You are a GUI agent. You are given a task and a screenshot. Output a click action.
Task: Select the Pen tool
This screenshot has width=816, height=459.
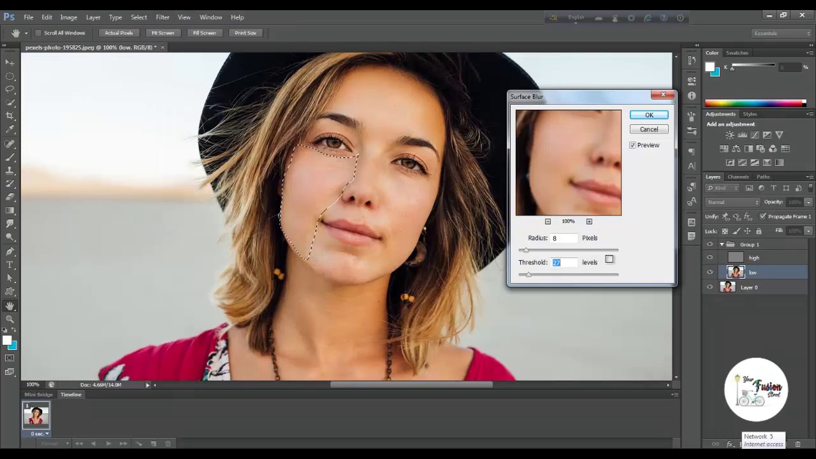click(x=10, y=251)
